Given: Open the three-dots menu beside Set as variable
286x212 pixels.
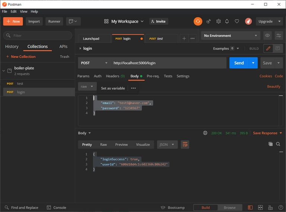Looking at the screenshot, I should 133,88.
